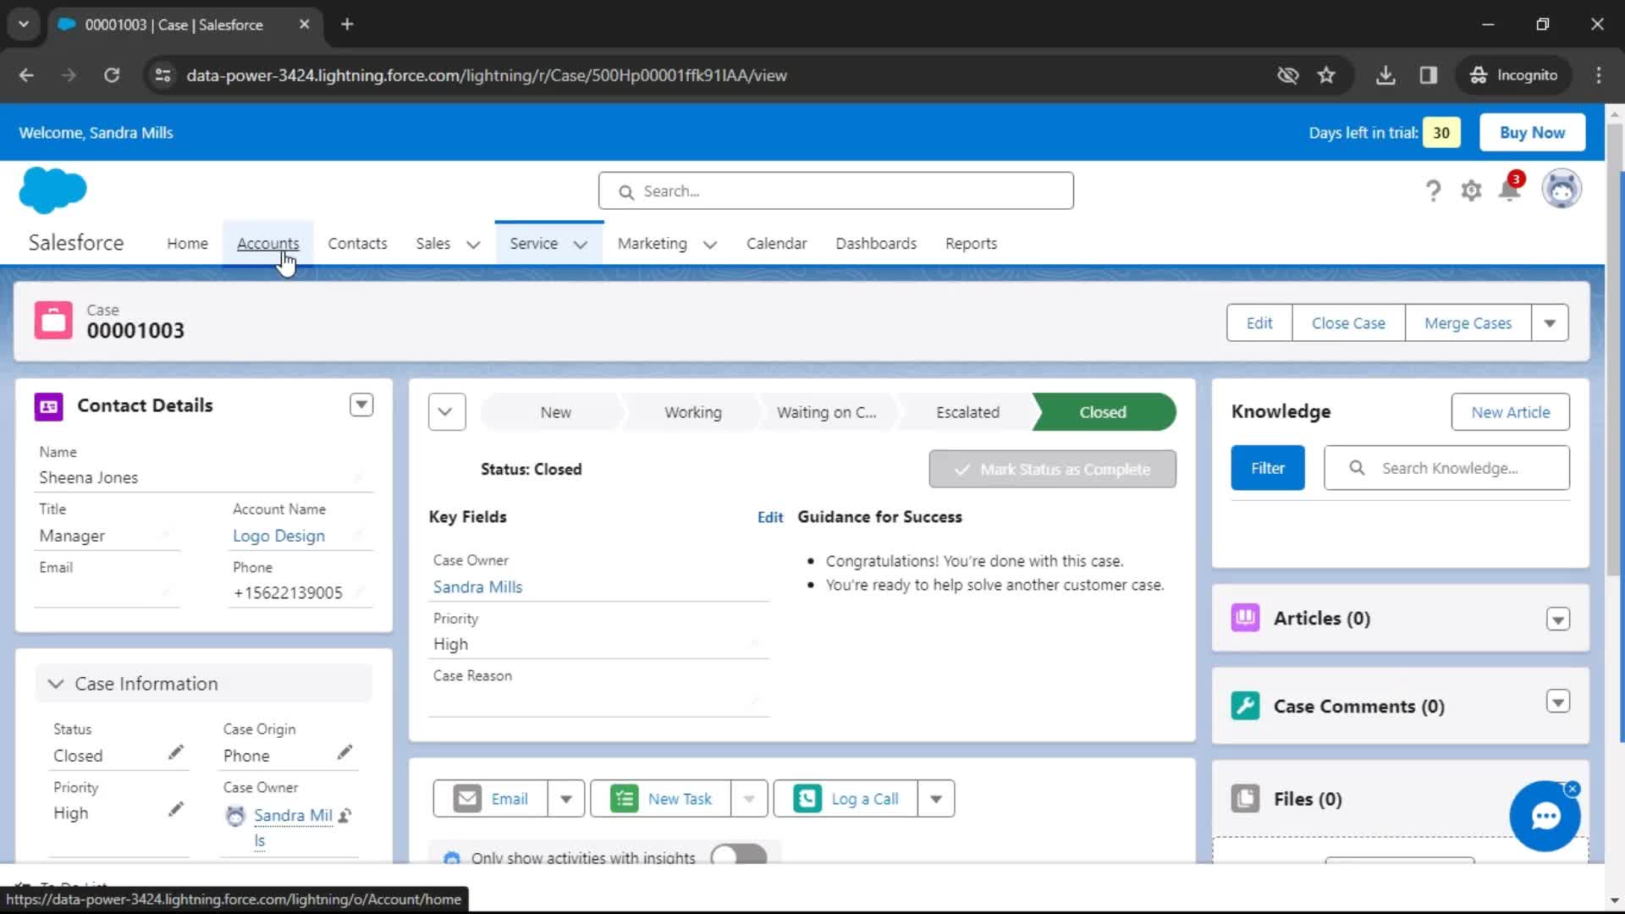
Task: Click the Files icon
Action: tap(1245, 799)
